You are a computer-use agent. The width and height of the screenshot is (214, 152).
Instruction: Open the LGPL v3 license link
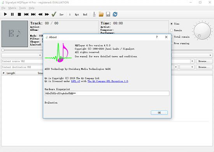[75, 81]
